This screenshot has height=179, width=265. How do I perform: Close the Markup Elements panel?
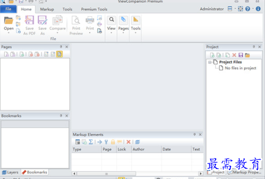(200, 134)
